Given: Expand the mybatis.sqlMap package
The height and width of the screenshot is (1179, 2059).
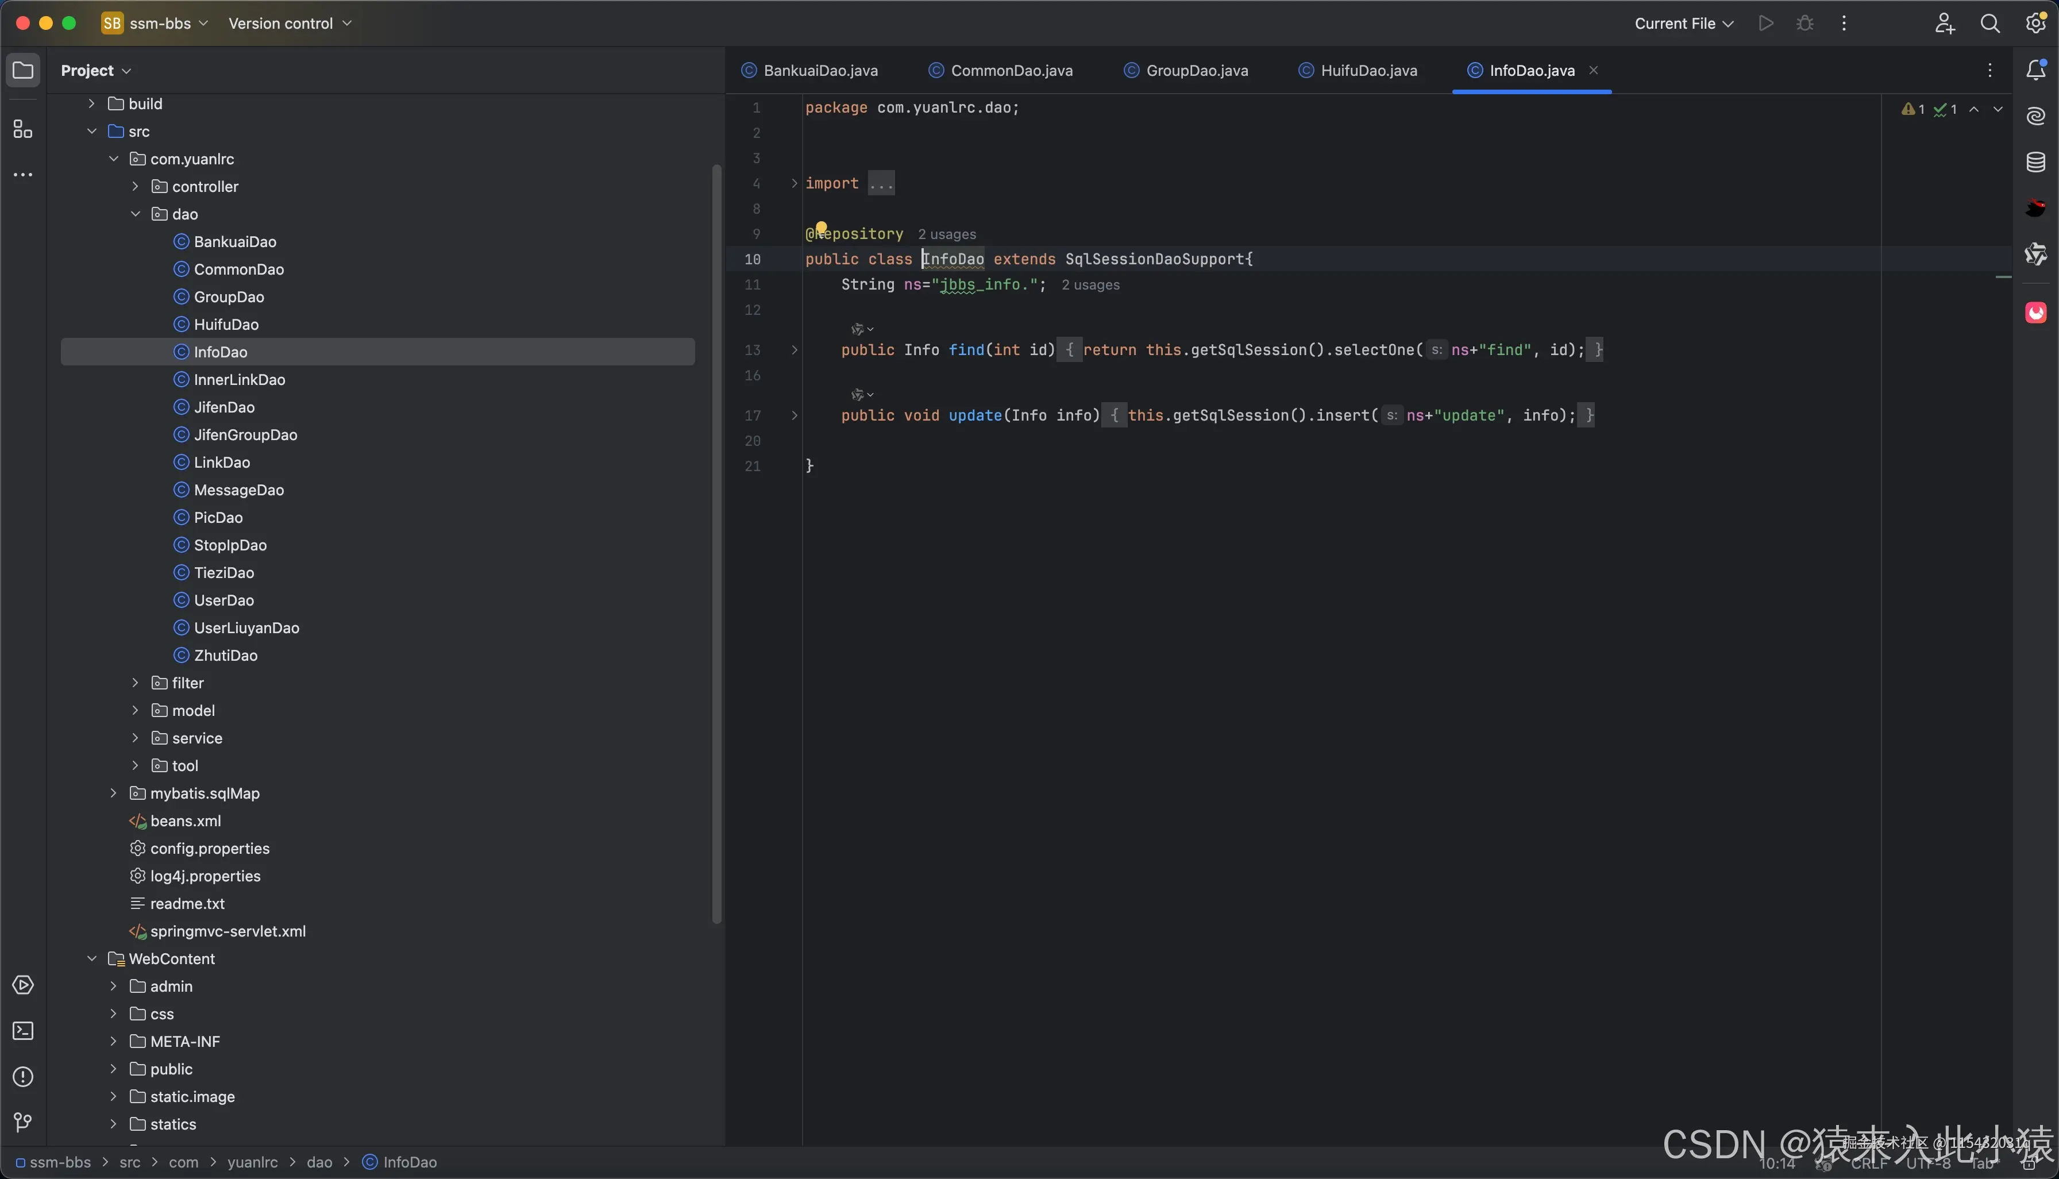Looking at the screenshot, I should [113, 793].
